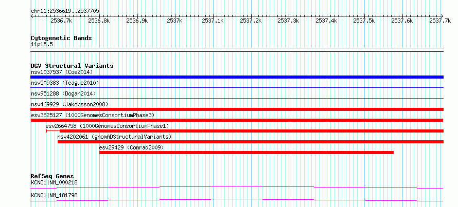The height and width of the screenshot is (207, 458).
Task: Open the nsv469929 (Jakobsson2008) label
Action: pos(69,104)
